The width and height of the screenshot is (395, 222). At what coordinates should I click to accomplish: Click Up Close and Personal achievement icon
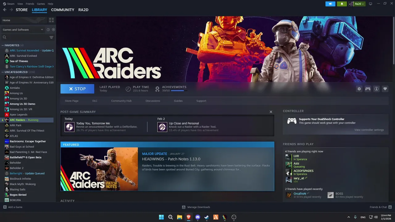[162, 127]
